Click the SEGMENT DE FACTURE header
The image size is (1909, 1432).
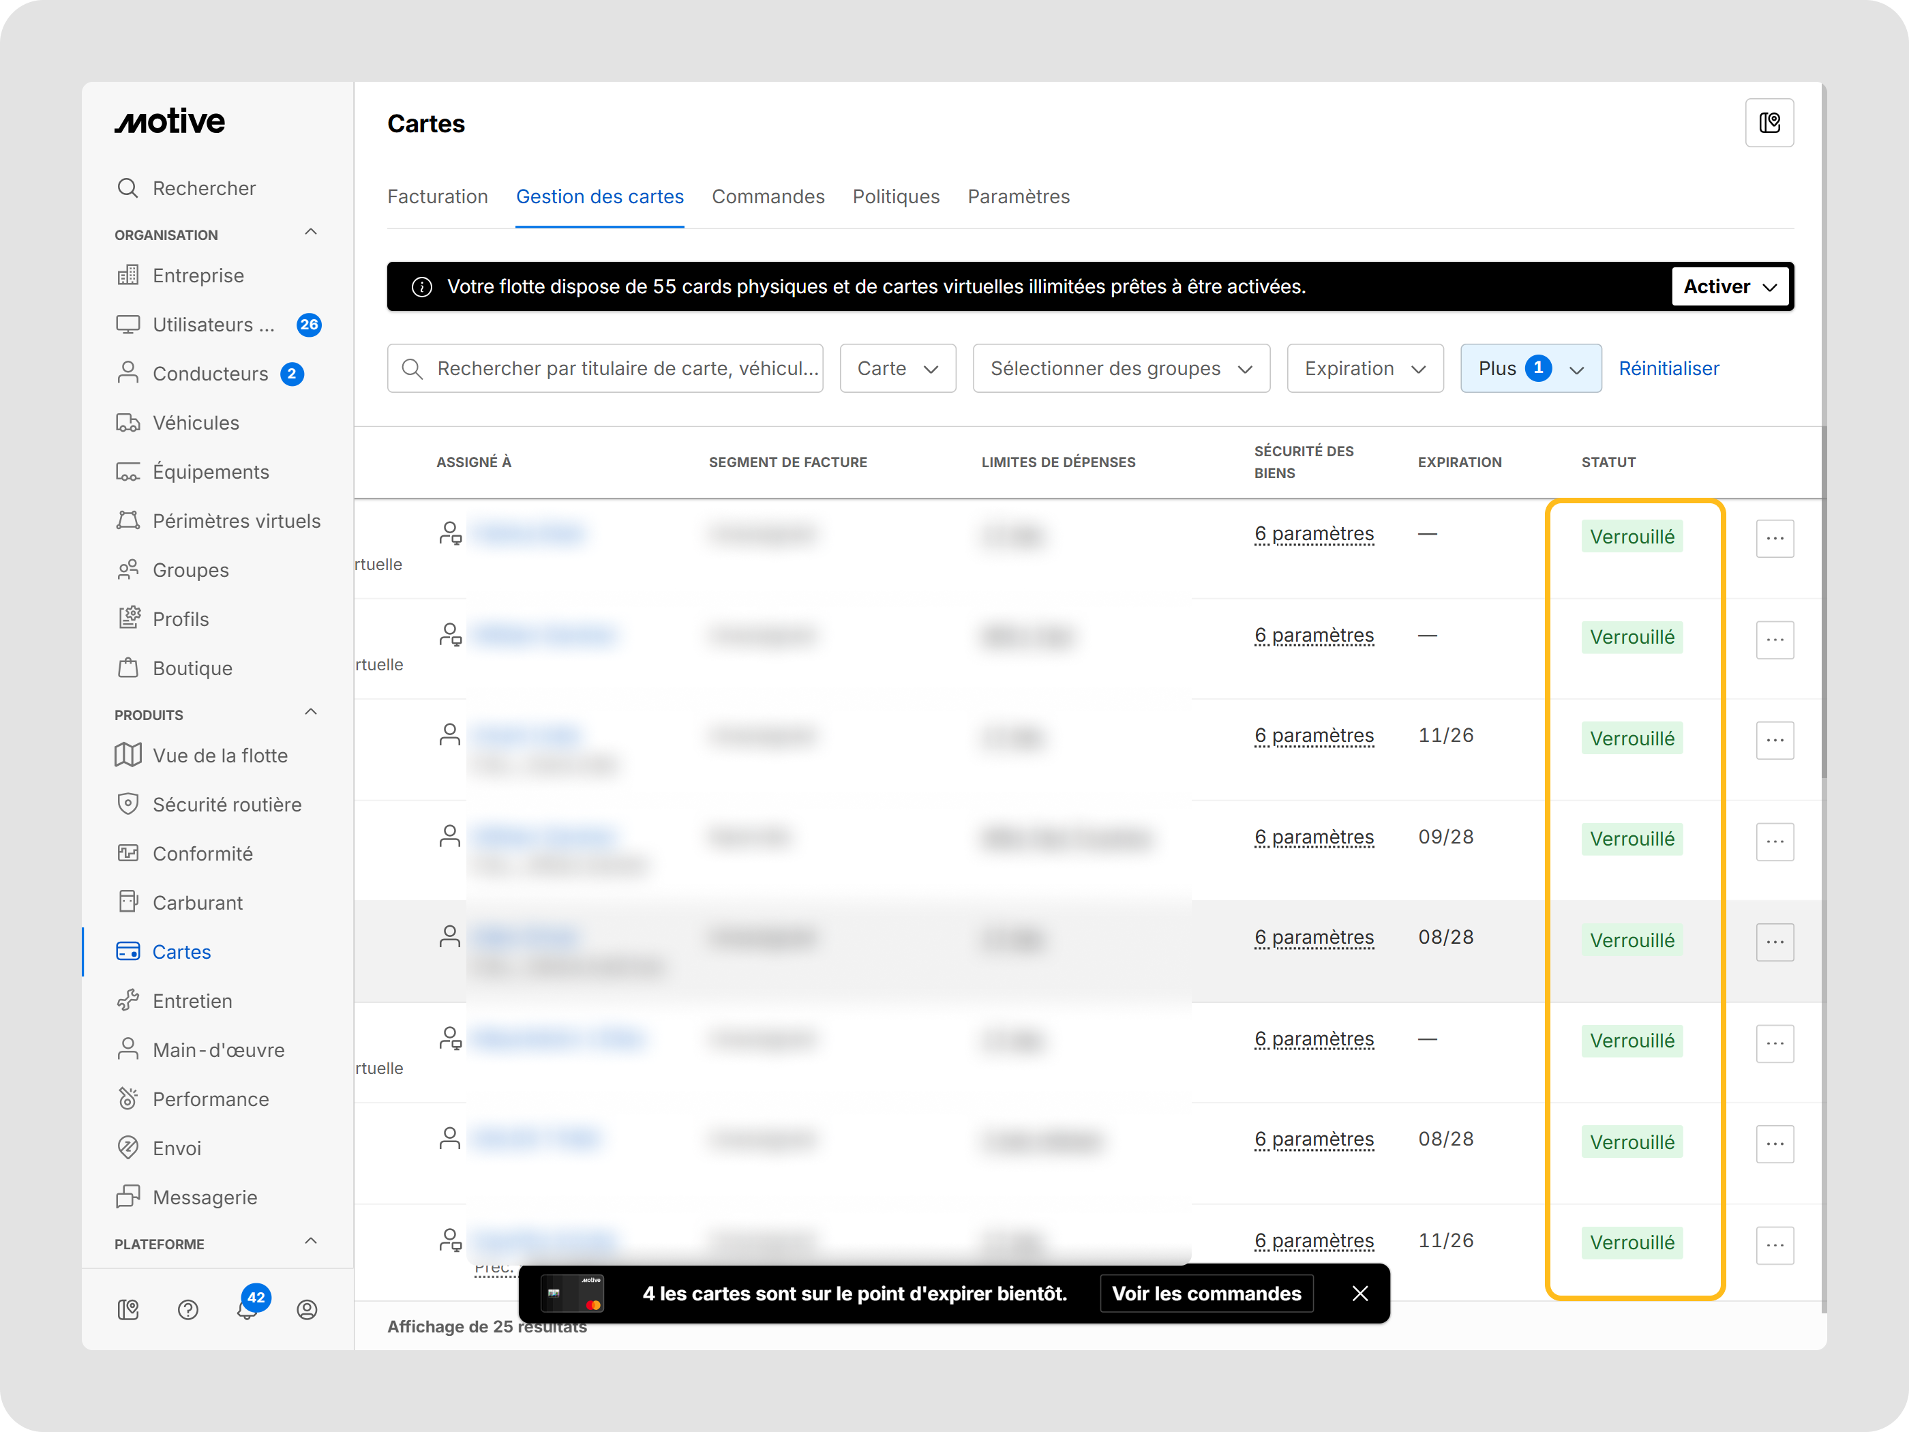(788, 464)
